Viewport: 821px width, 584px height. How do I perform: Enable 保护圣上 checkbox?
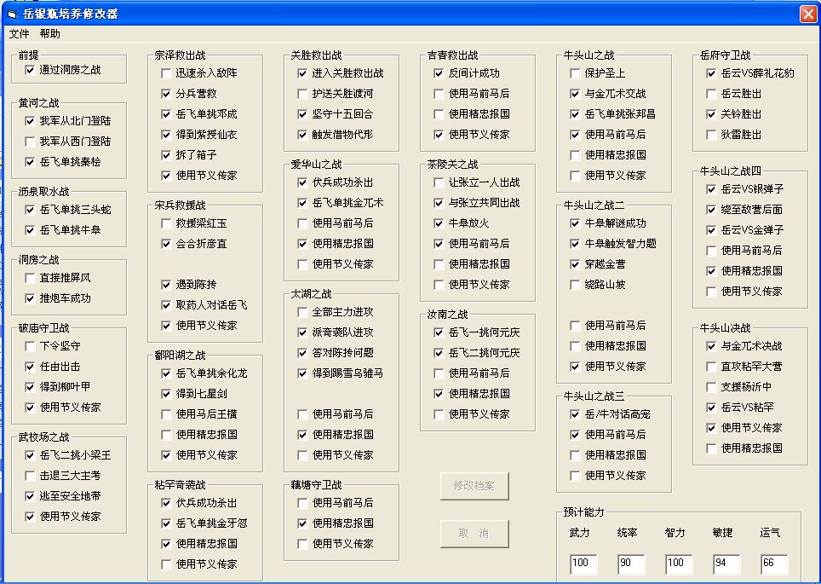(x=575, y=73)
